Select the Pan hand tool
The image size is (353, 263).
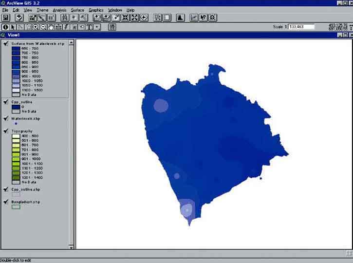(51, 27)
